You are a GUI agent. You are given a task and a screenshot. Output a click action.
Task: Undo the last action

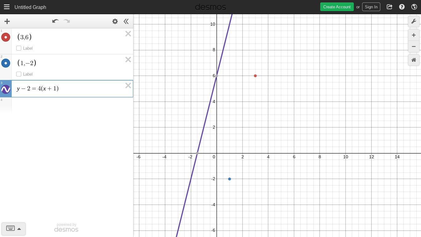[x=55, y=21]
